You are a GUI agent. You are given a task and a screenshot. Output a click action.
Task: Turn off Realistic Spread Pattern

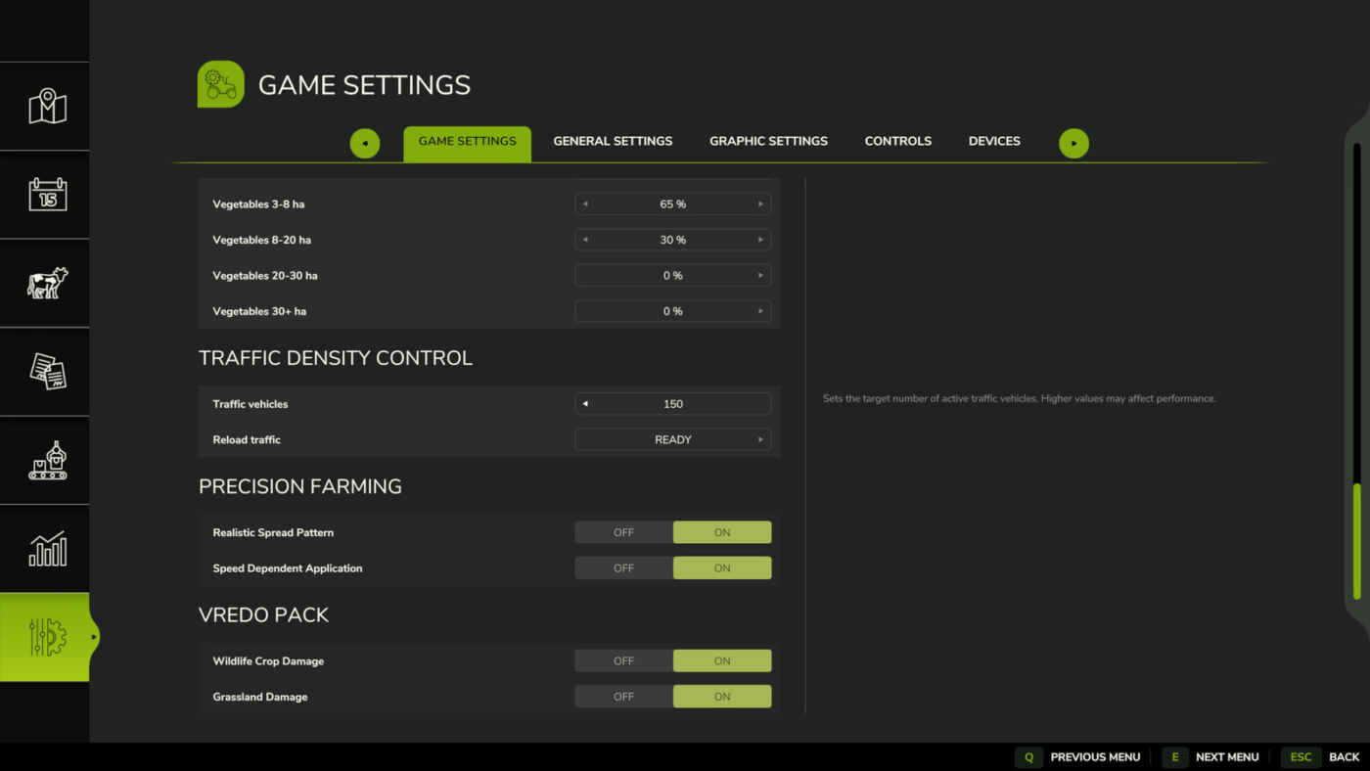(623, 532)
